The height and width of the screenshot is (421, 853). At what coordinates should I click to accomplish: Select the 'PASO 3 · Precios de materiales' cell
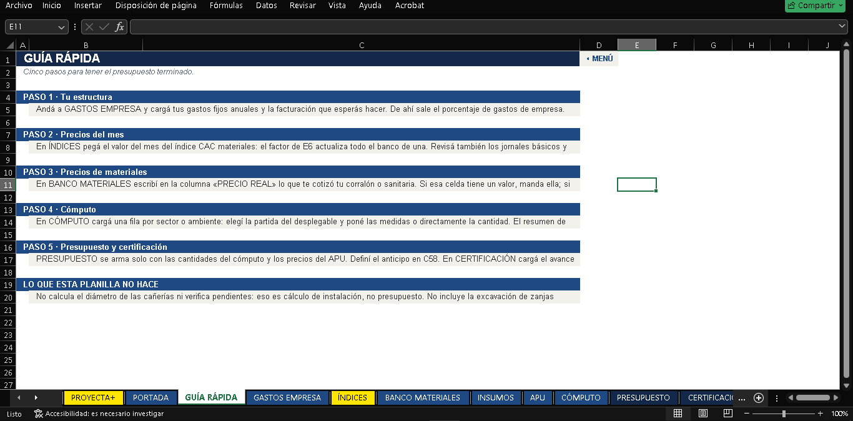click(x=298, y=172)
